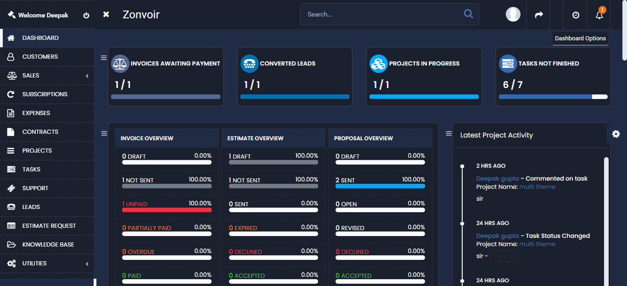The image size is (627, 286).
Task: Go to Customers in the sidebar
Action: (x=40, y=57)
